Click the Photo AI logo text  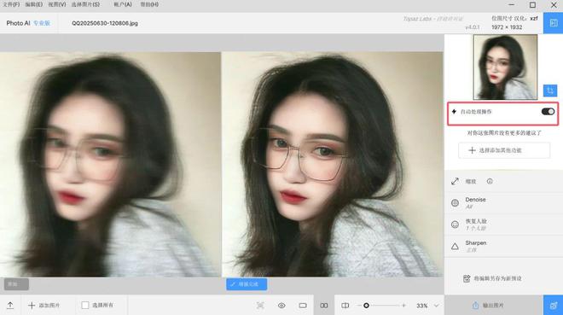pos(18,23)
